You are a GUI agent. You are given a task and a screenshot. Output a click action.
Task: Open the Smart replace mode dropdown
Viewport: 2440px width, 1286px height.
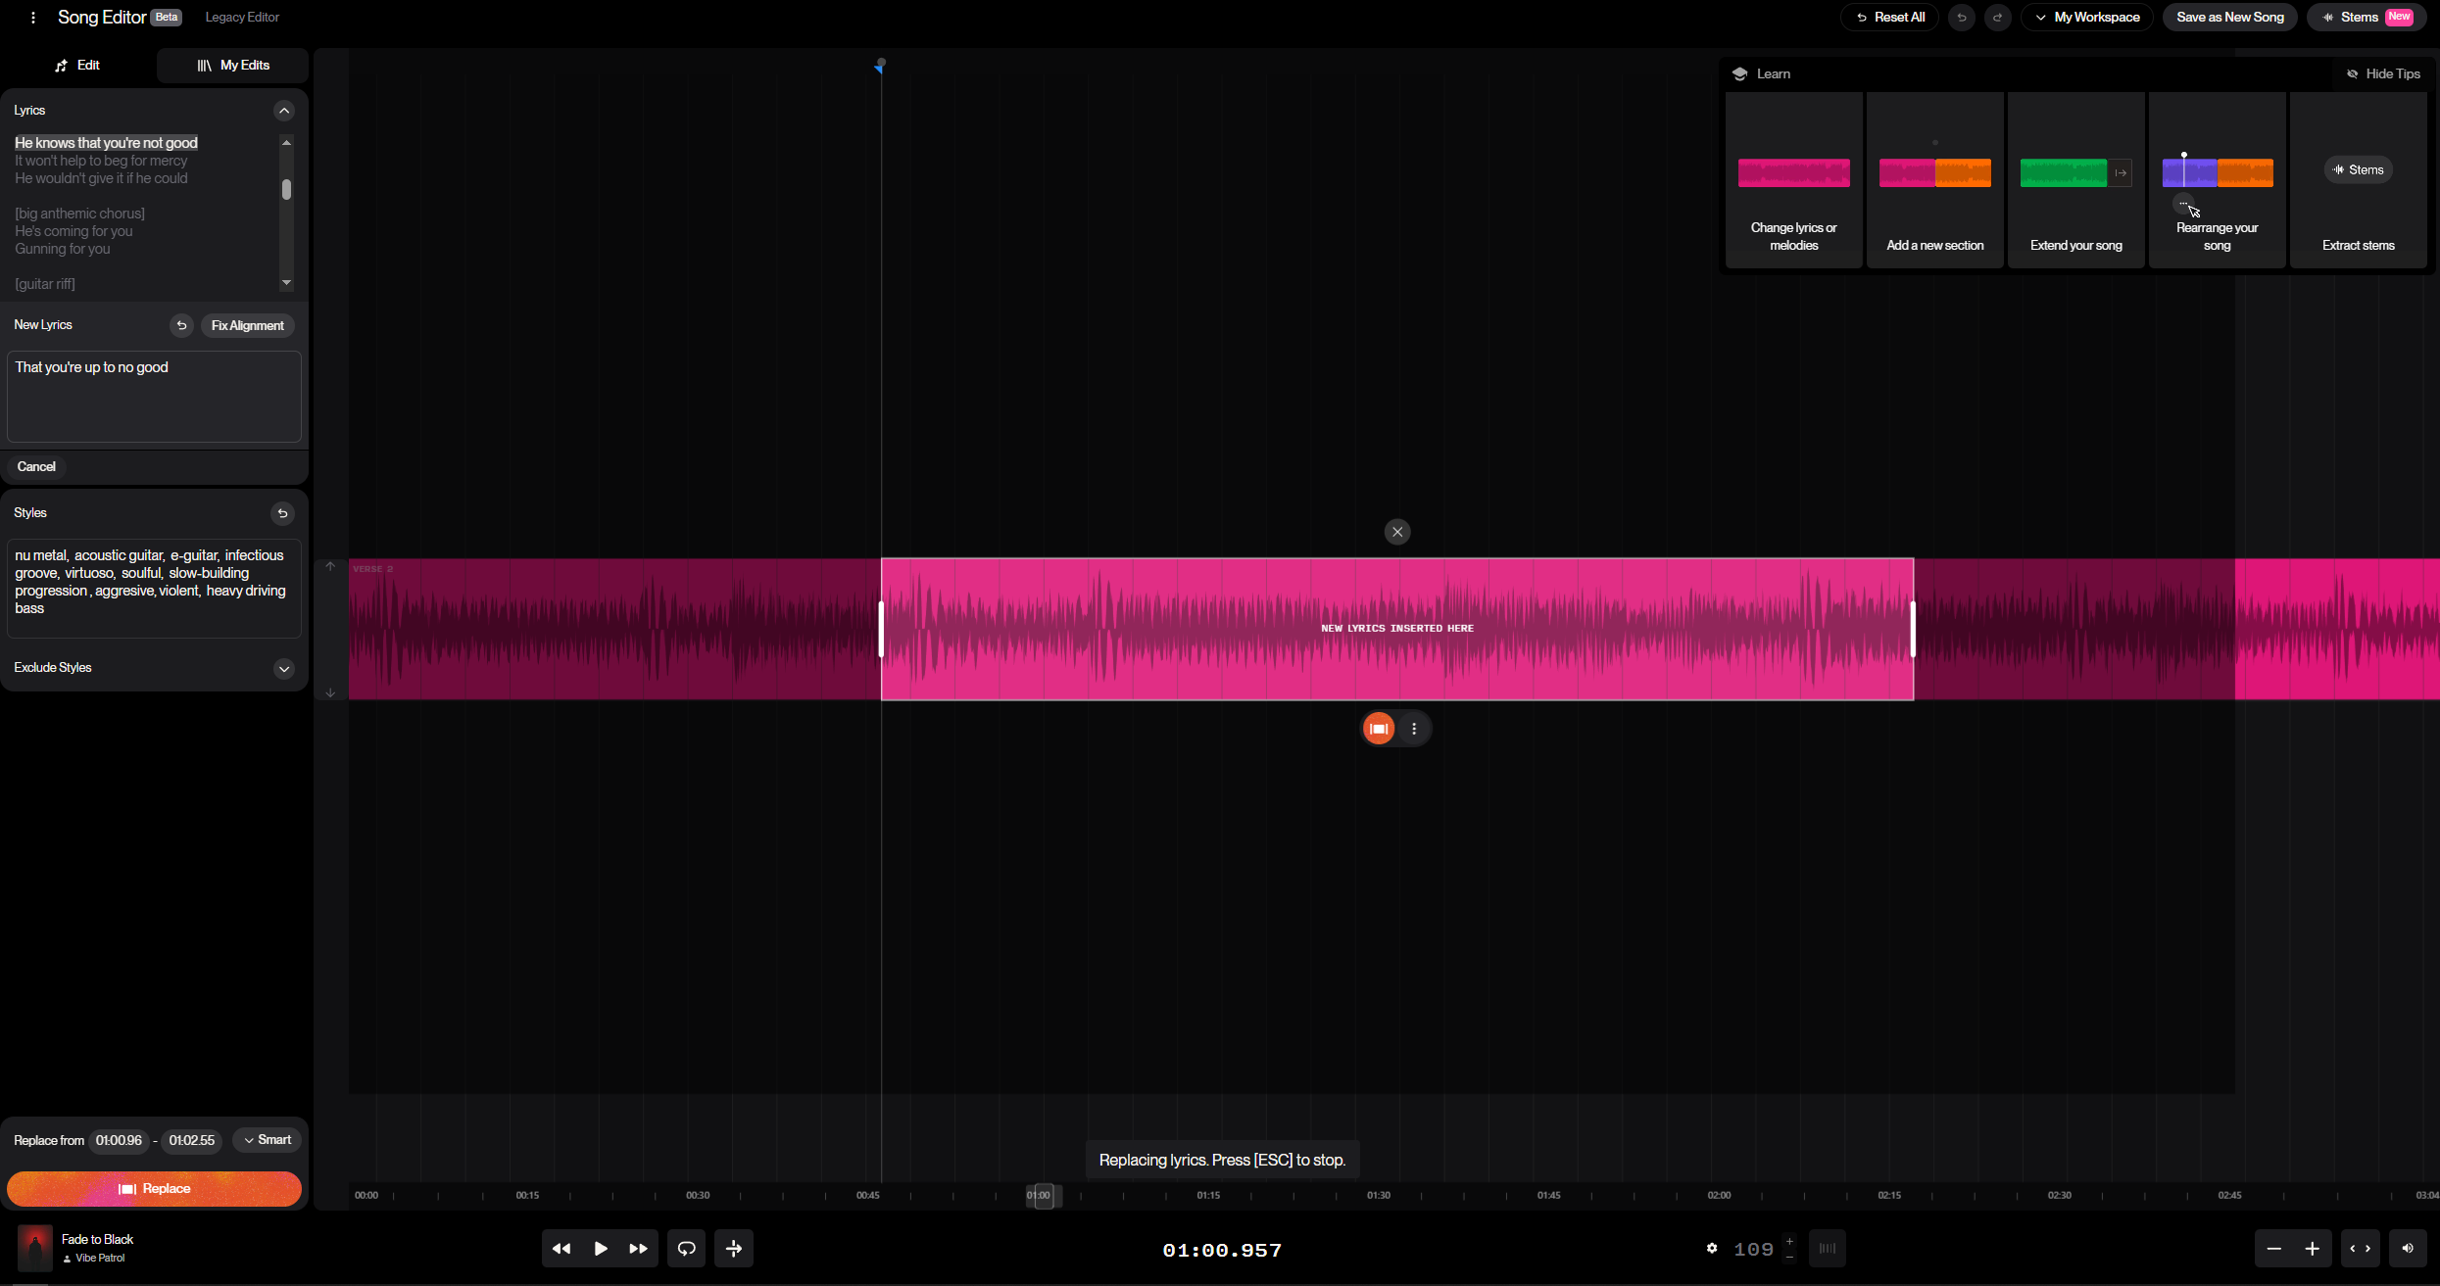click(x=267, y=1140)
